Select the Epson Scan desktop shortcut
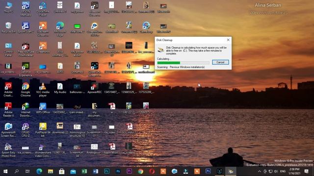Screen dimensions: 314x176 pos(26,27)
